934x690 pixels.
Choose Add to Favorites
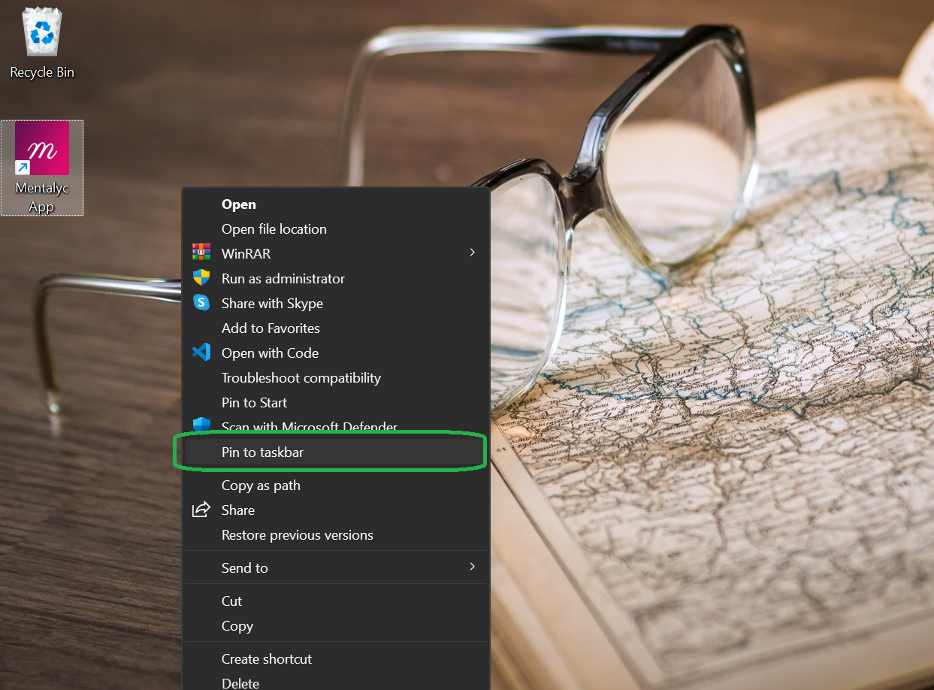coord(336,328)
